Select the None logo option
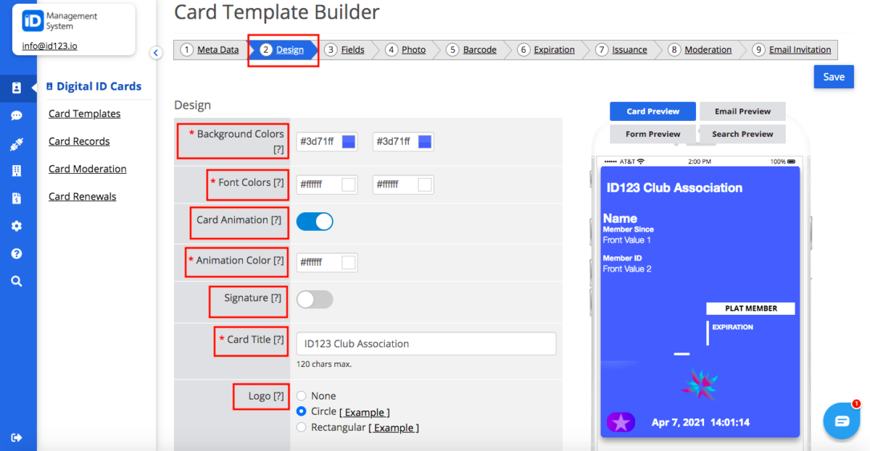 tap(302, 395)
